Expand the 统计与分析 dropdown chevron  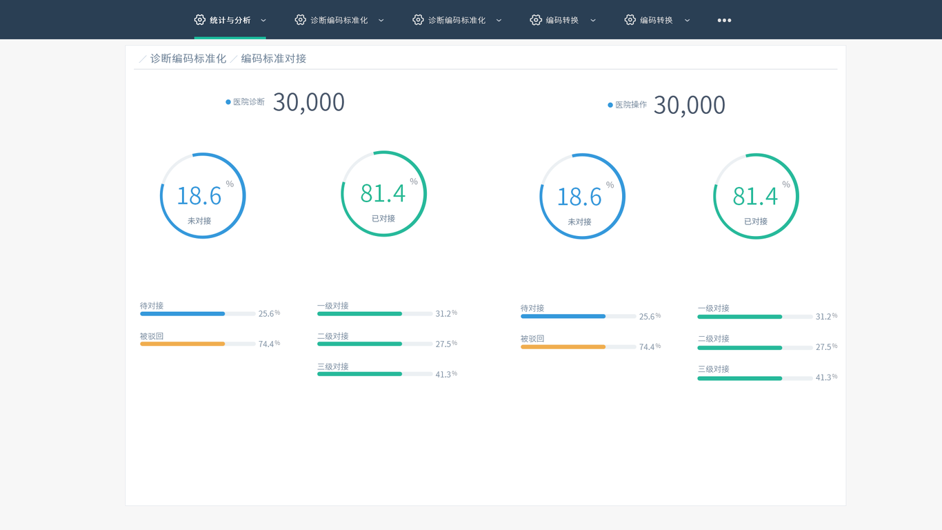pyautogui.click(x=263, y=21)
